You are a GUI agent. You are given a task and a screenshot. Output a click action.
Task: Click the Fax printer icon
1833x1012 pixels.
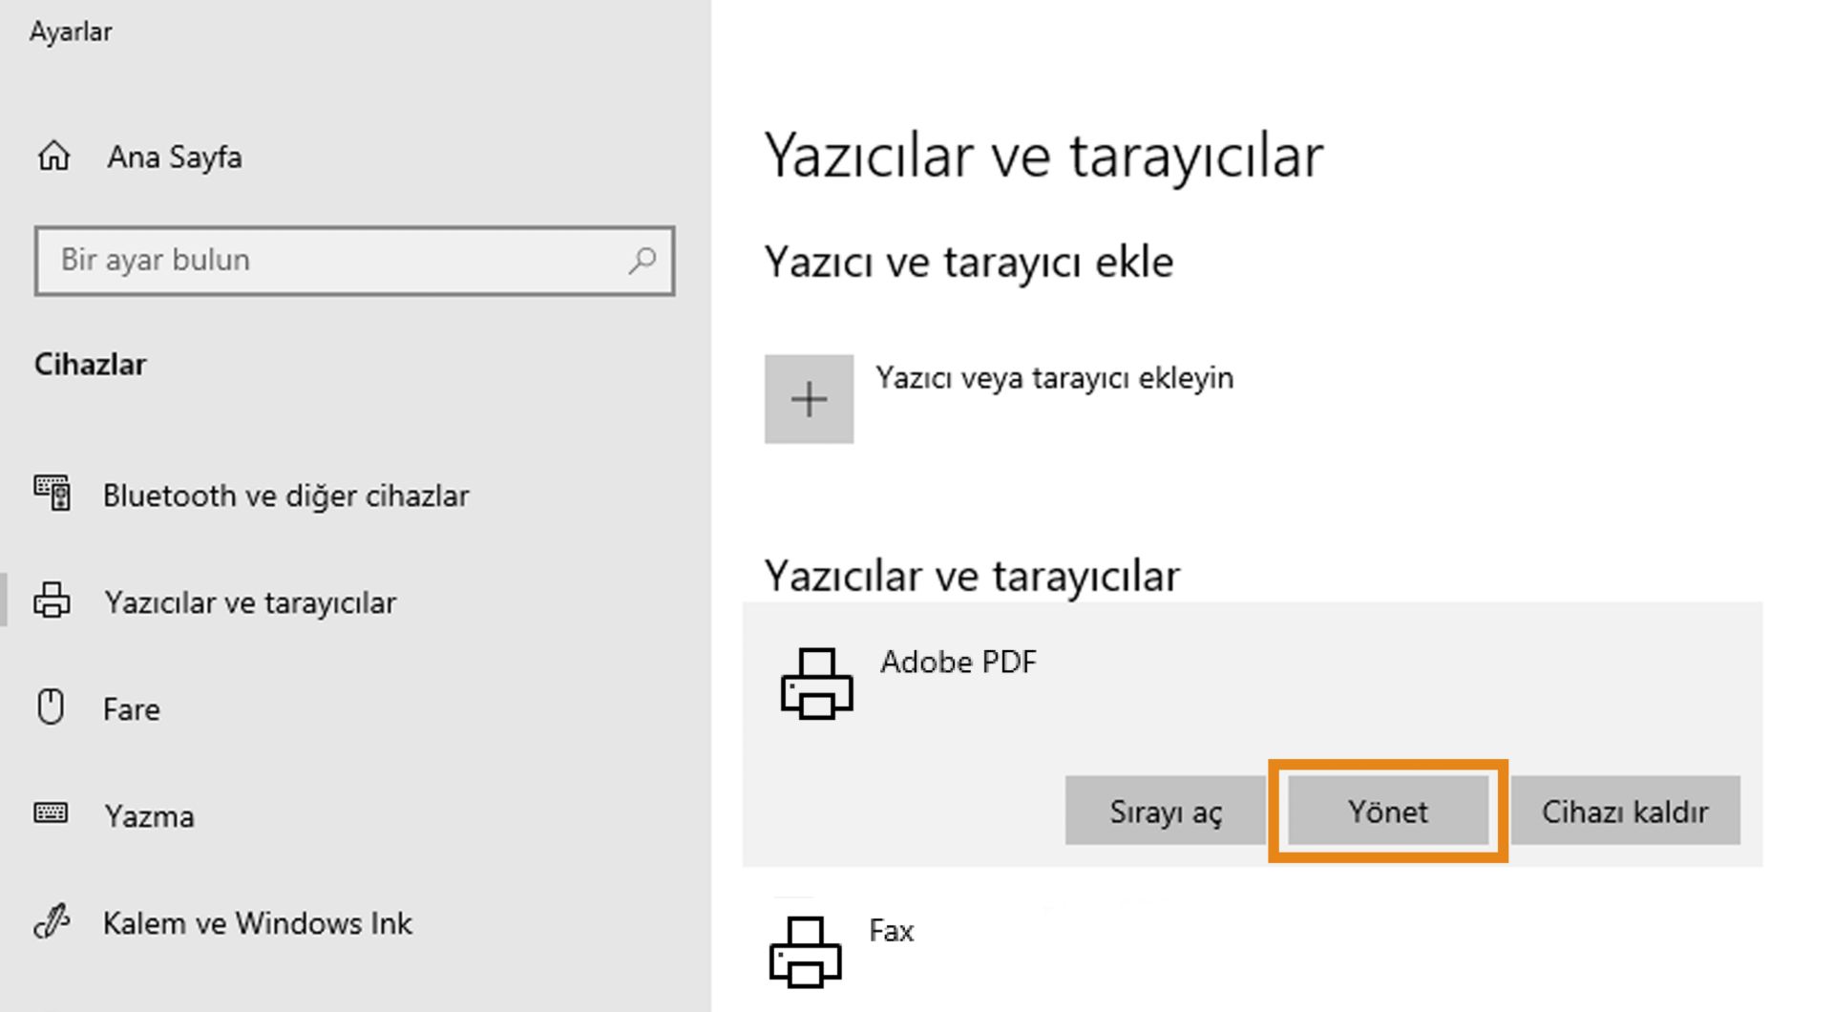coord(805,950)
